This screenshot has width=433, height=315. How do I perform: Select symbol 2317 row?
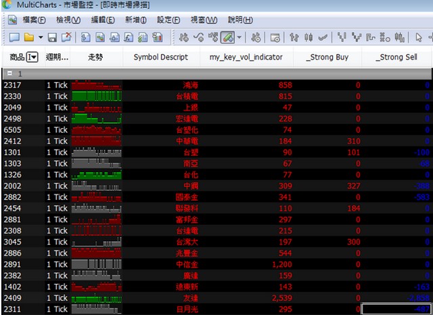[x=216, y=85]
